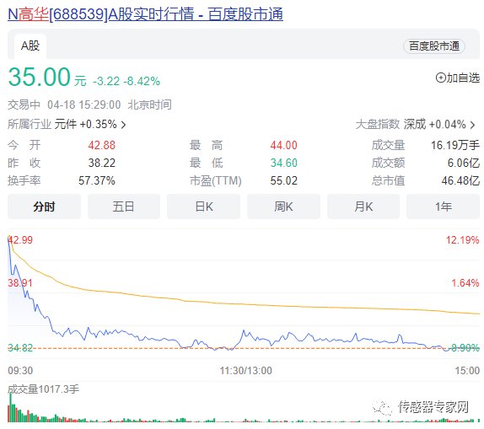
Task: Click the yellow average price line
Action: point(244,303)
